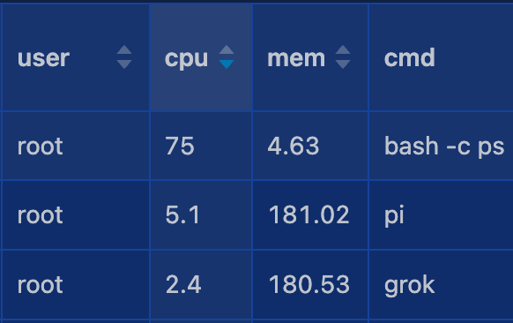Click the cmd column header
Viewport: 513px width, 323px height.
click(441, 57)
